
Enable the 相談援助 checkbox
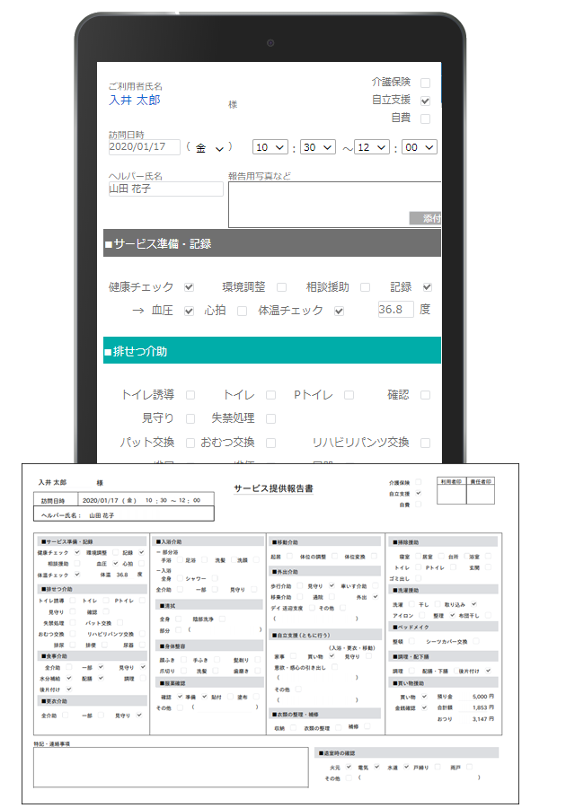pyautogui.click(x=365, y=287)
